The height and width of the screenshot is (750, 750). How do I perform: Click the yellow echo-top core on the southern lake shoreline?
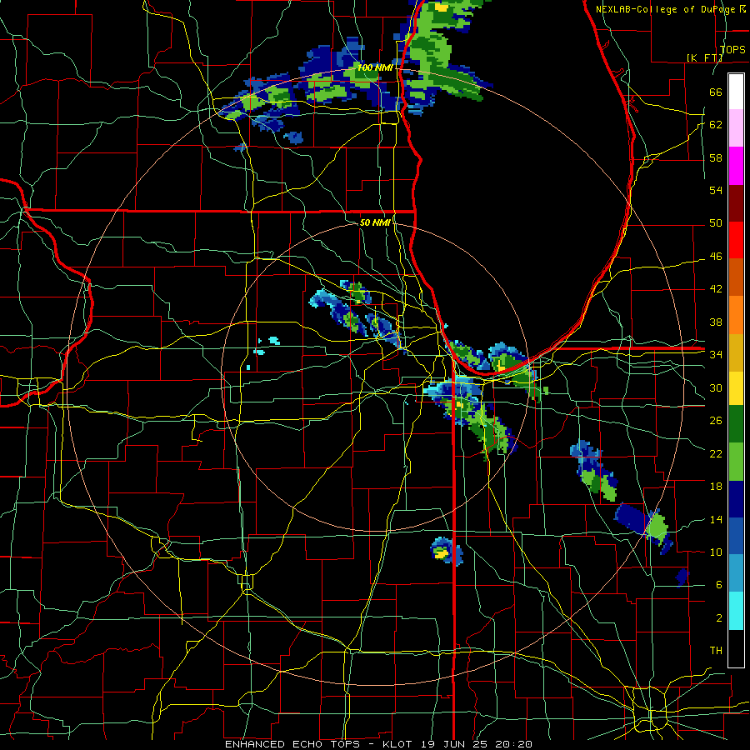pos(500,365)
